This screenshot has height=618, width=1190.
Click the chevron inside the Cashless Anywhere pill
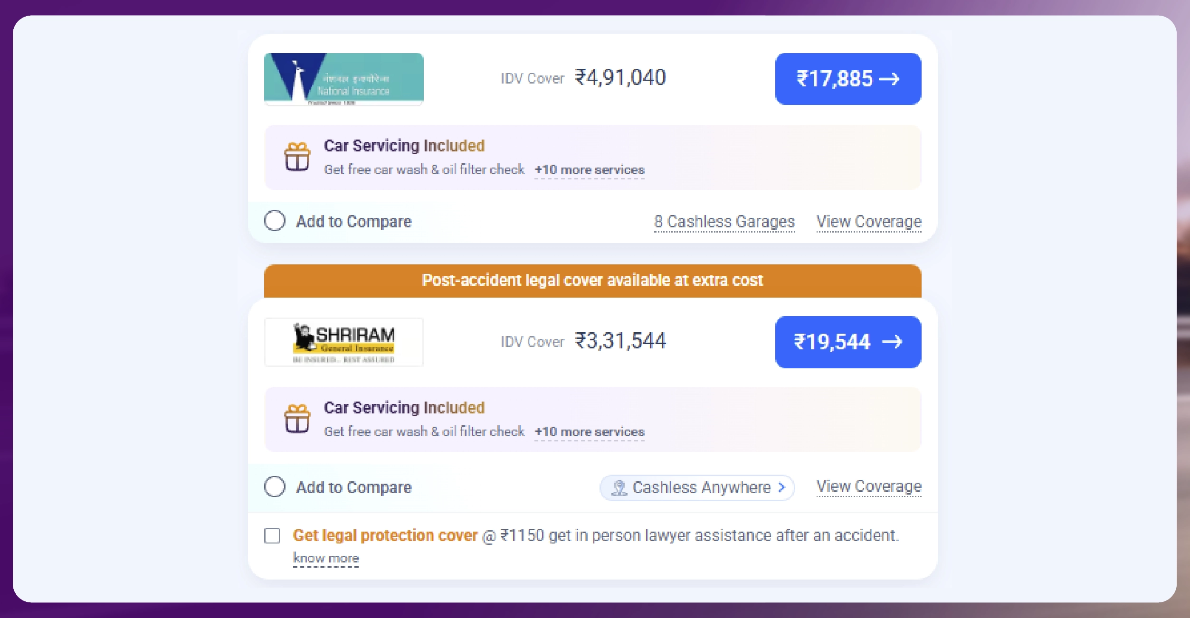tap(781, 487)
